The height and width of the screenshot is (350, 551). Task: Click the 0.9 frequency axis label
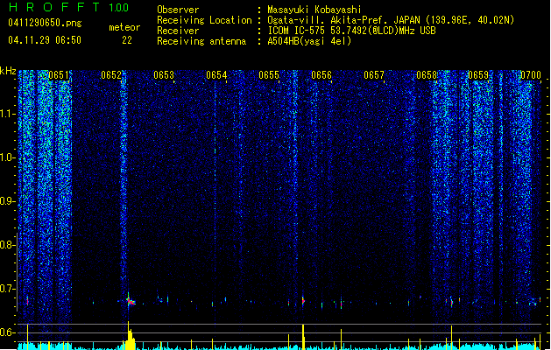pos(8,201)
